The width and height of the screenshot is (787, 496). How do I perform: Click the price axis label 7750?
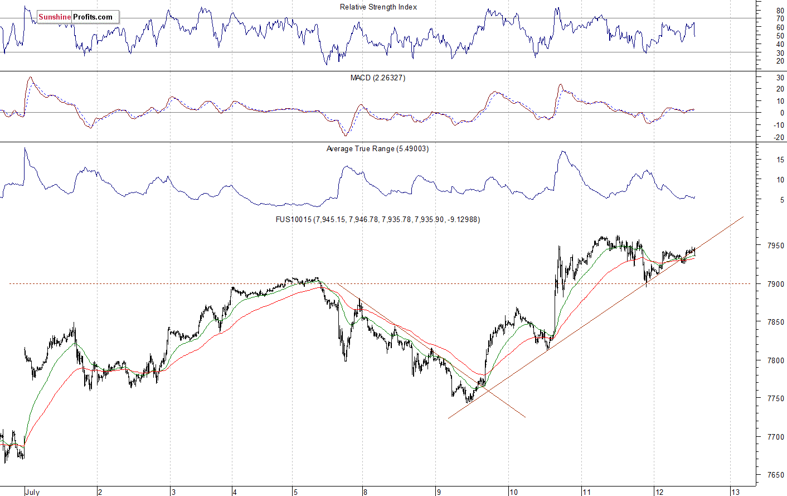(x=776, y=399)
